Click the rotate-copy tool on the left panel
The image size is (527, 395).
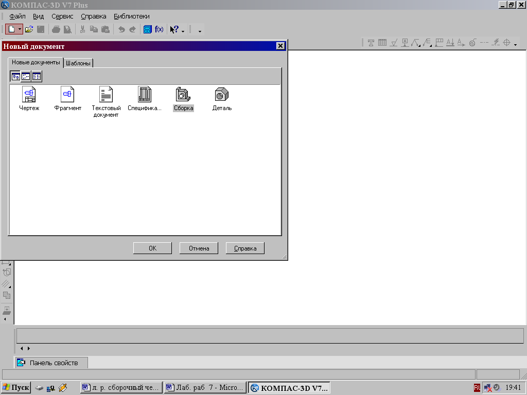pos(7,273)
